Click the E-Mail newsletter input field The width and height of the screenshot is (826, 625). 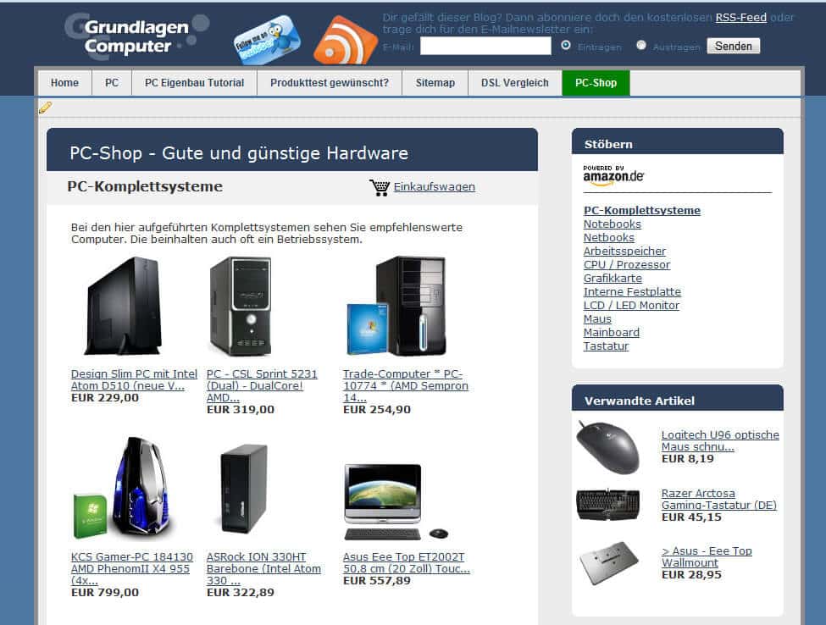click(485, 46)
